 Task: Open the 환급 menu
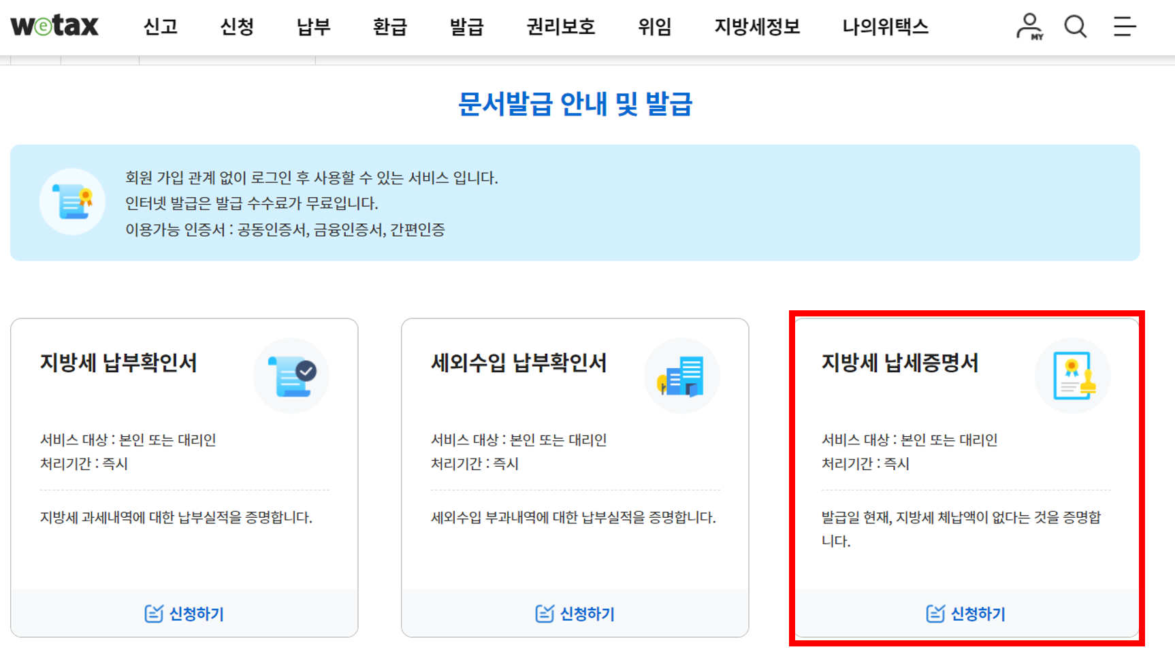[389, 26]
